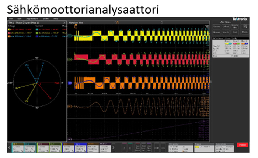Open the Trigger settings badge
Screen dimensions: 258x158
point(202,146)
